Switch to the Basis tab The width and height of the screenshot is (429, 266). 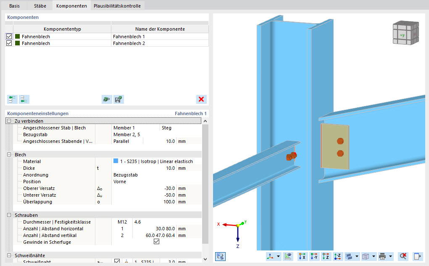click(x=15, y=6)
